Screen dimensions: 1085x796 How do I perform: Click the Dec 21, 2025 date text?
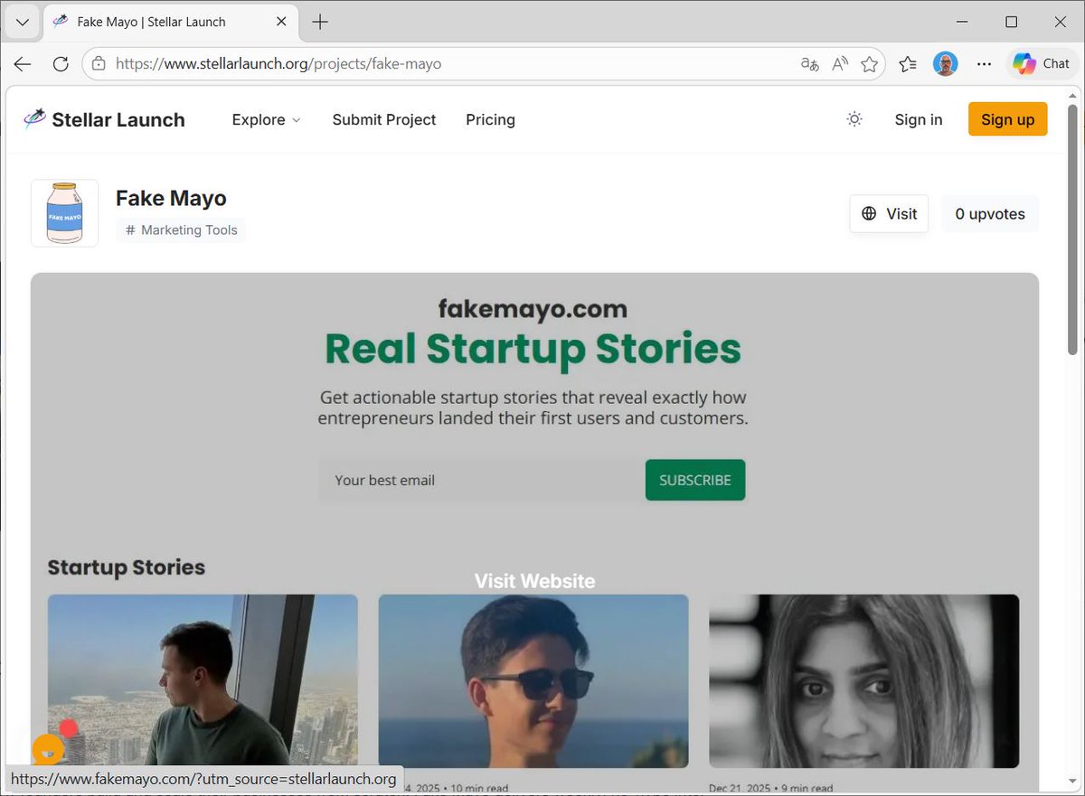(741, 789)
